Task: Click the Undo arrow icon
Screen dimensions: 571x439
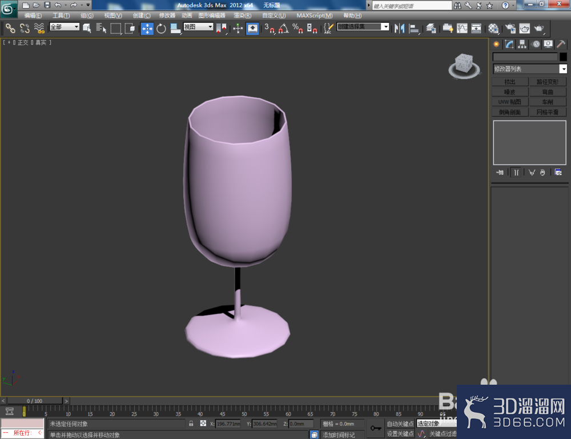Action: [x=58, y=5]
